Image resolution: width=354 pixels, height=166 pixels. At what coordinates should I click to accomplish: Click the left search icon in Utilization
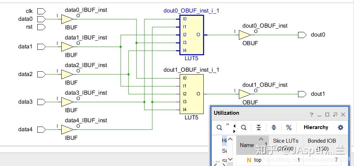coord(219,128)
